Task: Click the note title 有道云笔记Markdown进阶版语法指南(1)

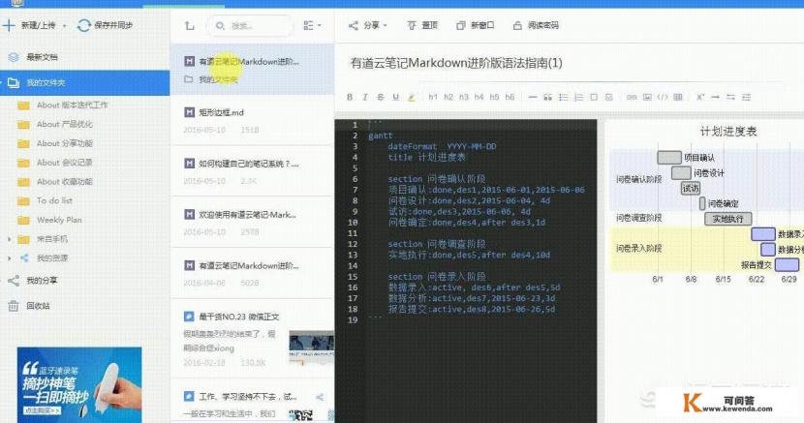Action: 456,63
